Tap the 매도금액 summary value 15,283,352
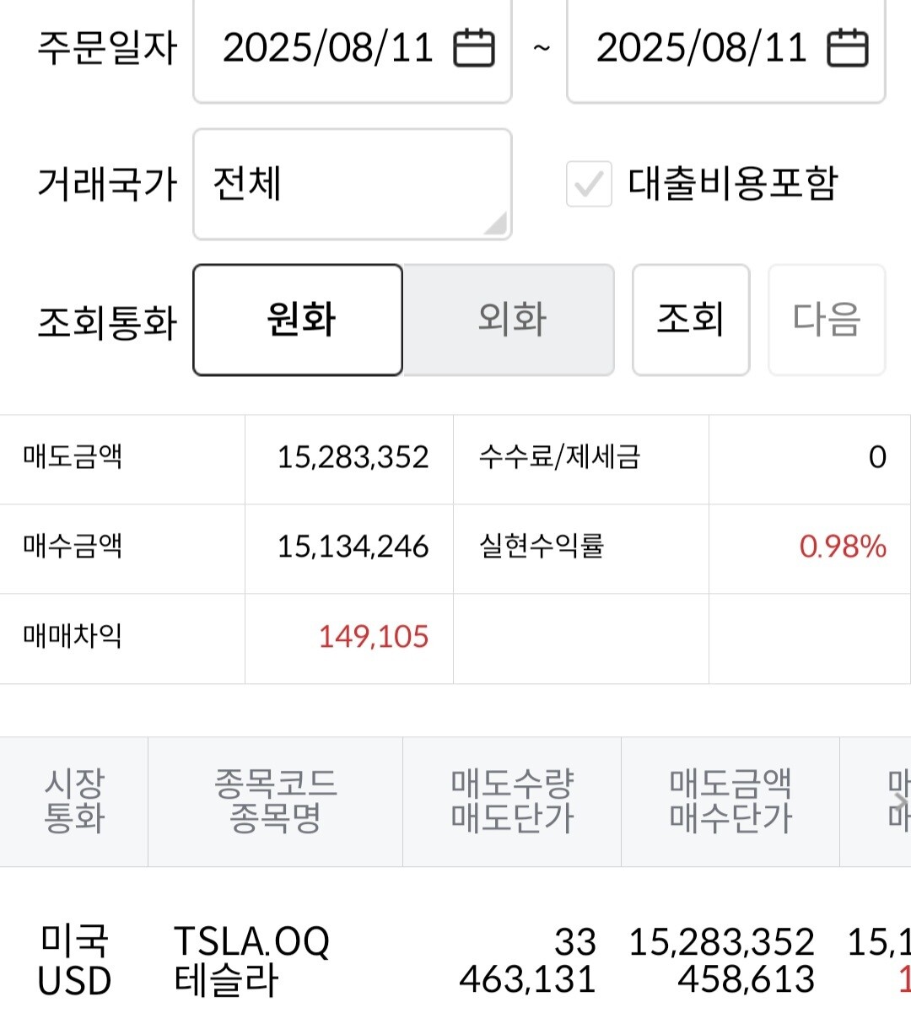Viewport: 911px width, 1013px height. tap(353, 457)
